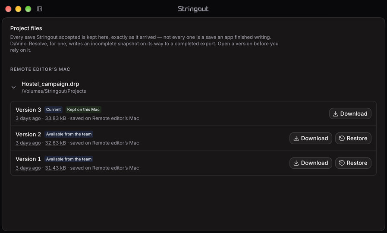This screenshot has height=233, width=387.
Task: Click the Hostel_campaign.drp file name
Action: coord(50,84)
